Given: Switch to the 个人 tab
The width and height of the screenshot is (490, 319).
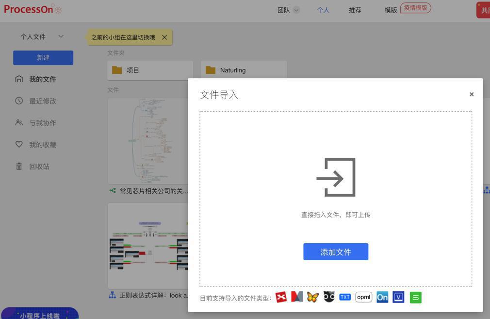Looking at the screenshot, I should click(323, 10).
